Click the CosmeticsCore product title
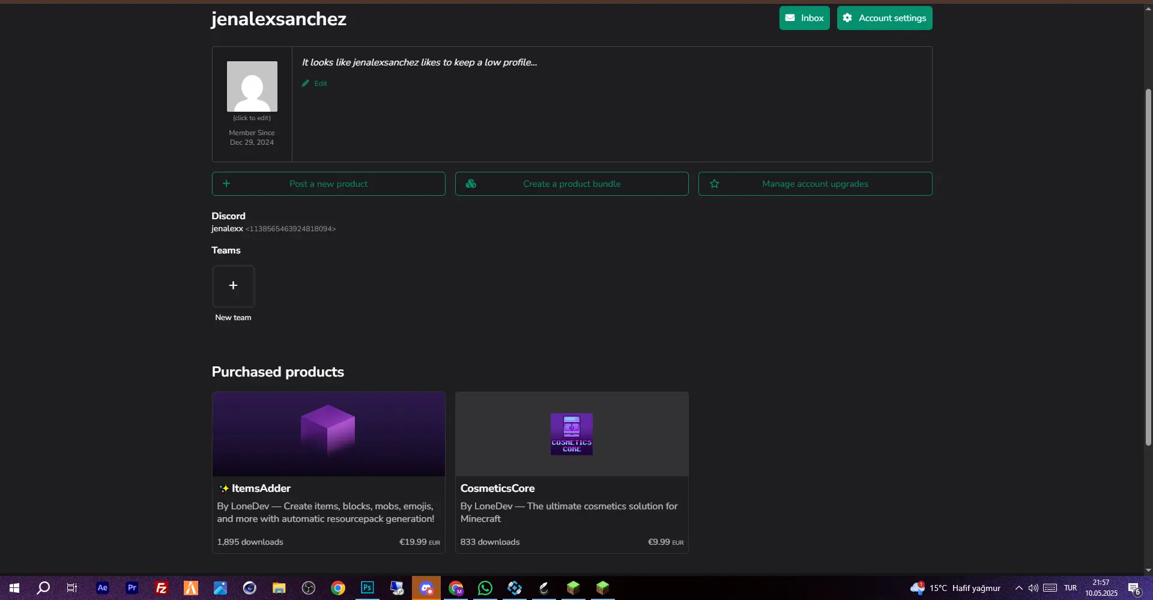1153x600 pixels. pos(497,488)
